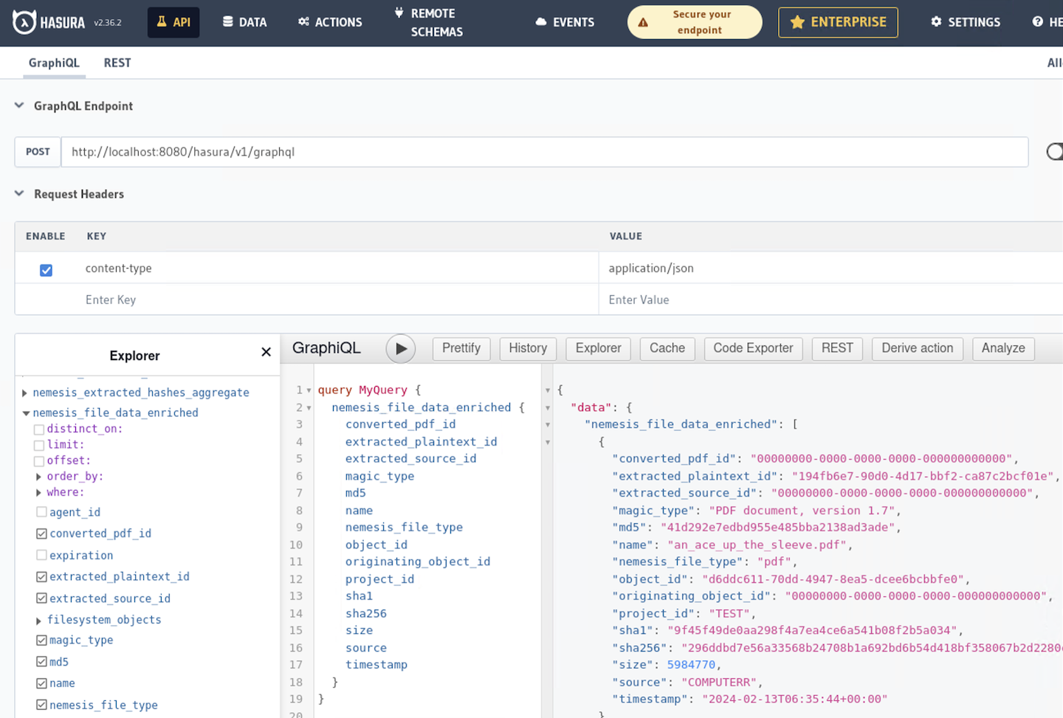Check the expiration field
The width and height of the screenshot is (1063, 718).
41,555
